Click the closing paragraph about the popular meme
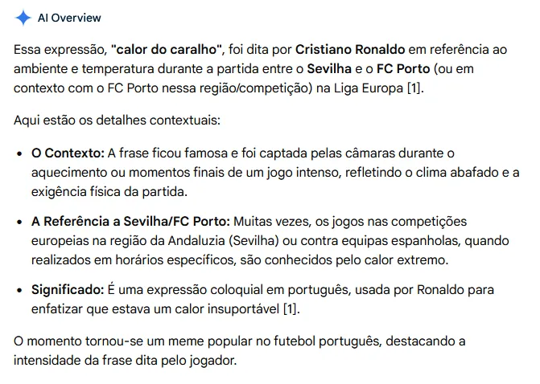The height and width of the screenshot is (384, 540). click(x=240, y=350)
